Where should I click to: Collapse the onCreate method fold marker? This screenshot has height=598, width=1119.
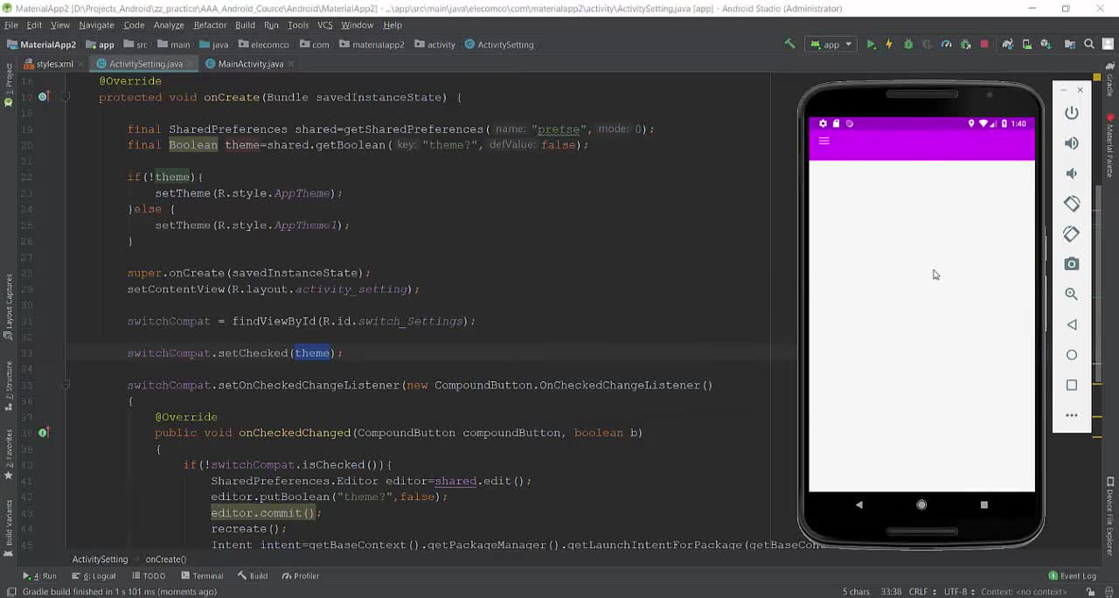point(66,97)
